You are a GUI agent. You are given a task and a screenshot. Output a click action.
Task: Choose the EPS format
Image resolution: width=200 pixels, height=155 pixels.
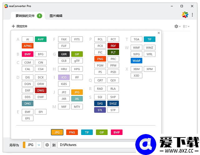27,118
